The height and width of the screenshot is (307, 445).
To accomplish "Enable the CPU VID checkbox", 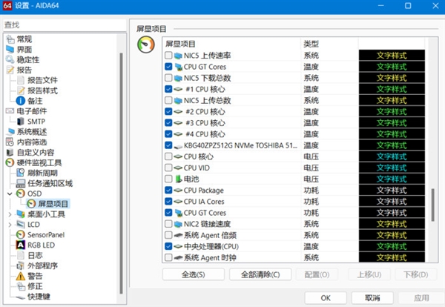I will pyautogui.click(x=168, y=168).
